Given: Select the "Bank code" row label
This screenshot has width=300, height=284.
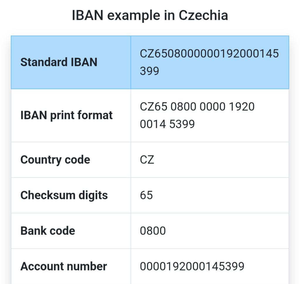Looking at the screenshot, I should coord(48,231).
